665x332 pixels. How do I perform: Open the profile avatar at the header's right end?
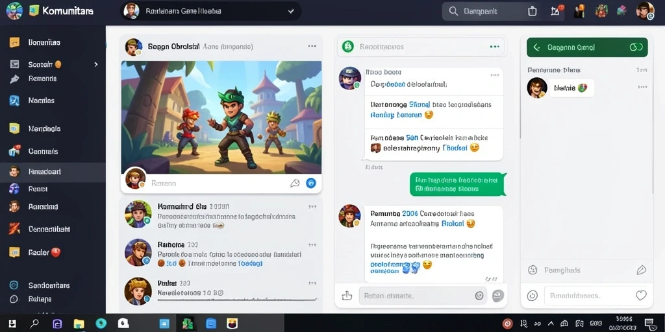pyautogui.click(x=645, y=11)
